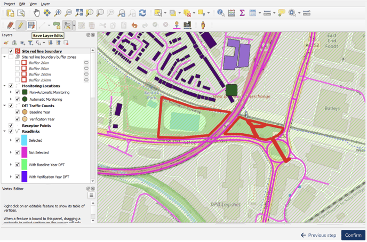Click the Undo arrow in toolbar

pos(134,25)
